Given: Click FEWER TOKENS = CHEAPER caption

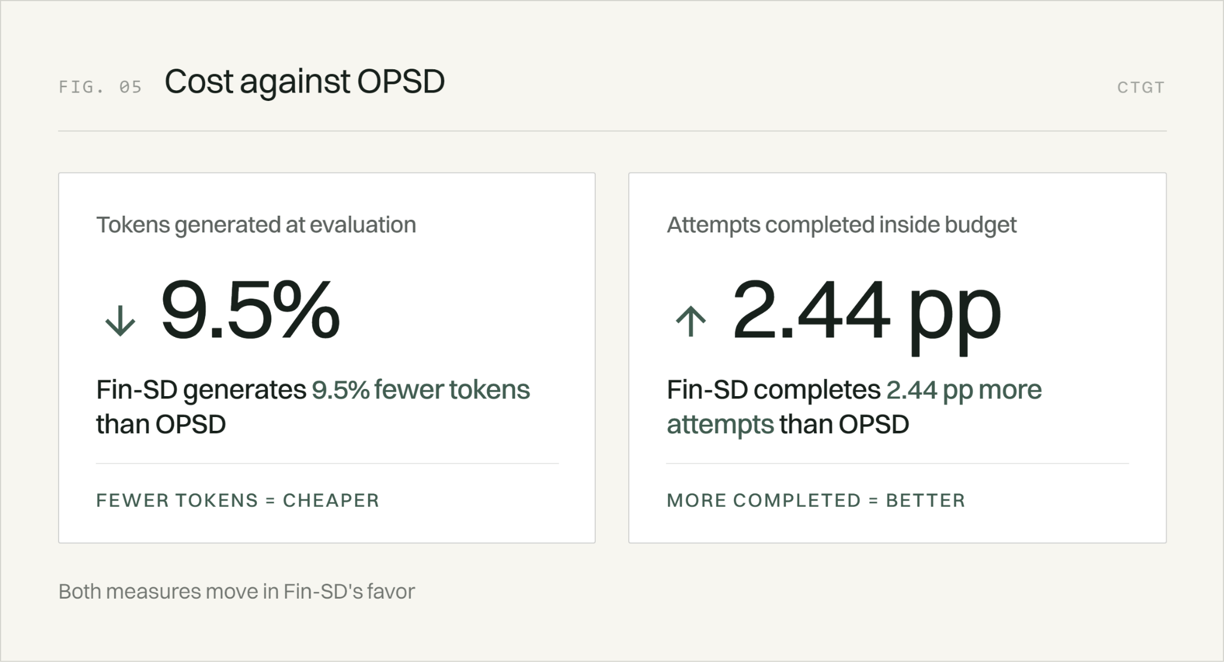Looking at the screenshot, I should 238,500.
